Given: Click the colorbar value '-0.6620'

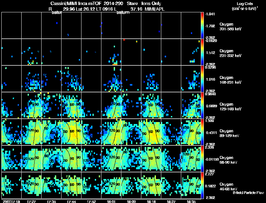Looking at the screenshot, I should point(211,41).
